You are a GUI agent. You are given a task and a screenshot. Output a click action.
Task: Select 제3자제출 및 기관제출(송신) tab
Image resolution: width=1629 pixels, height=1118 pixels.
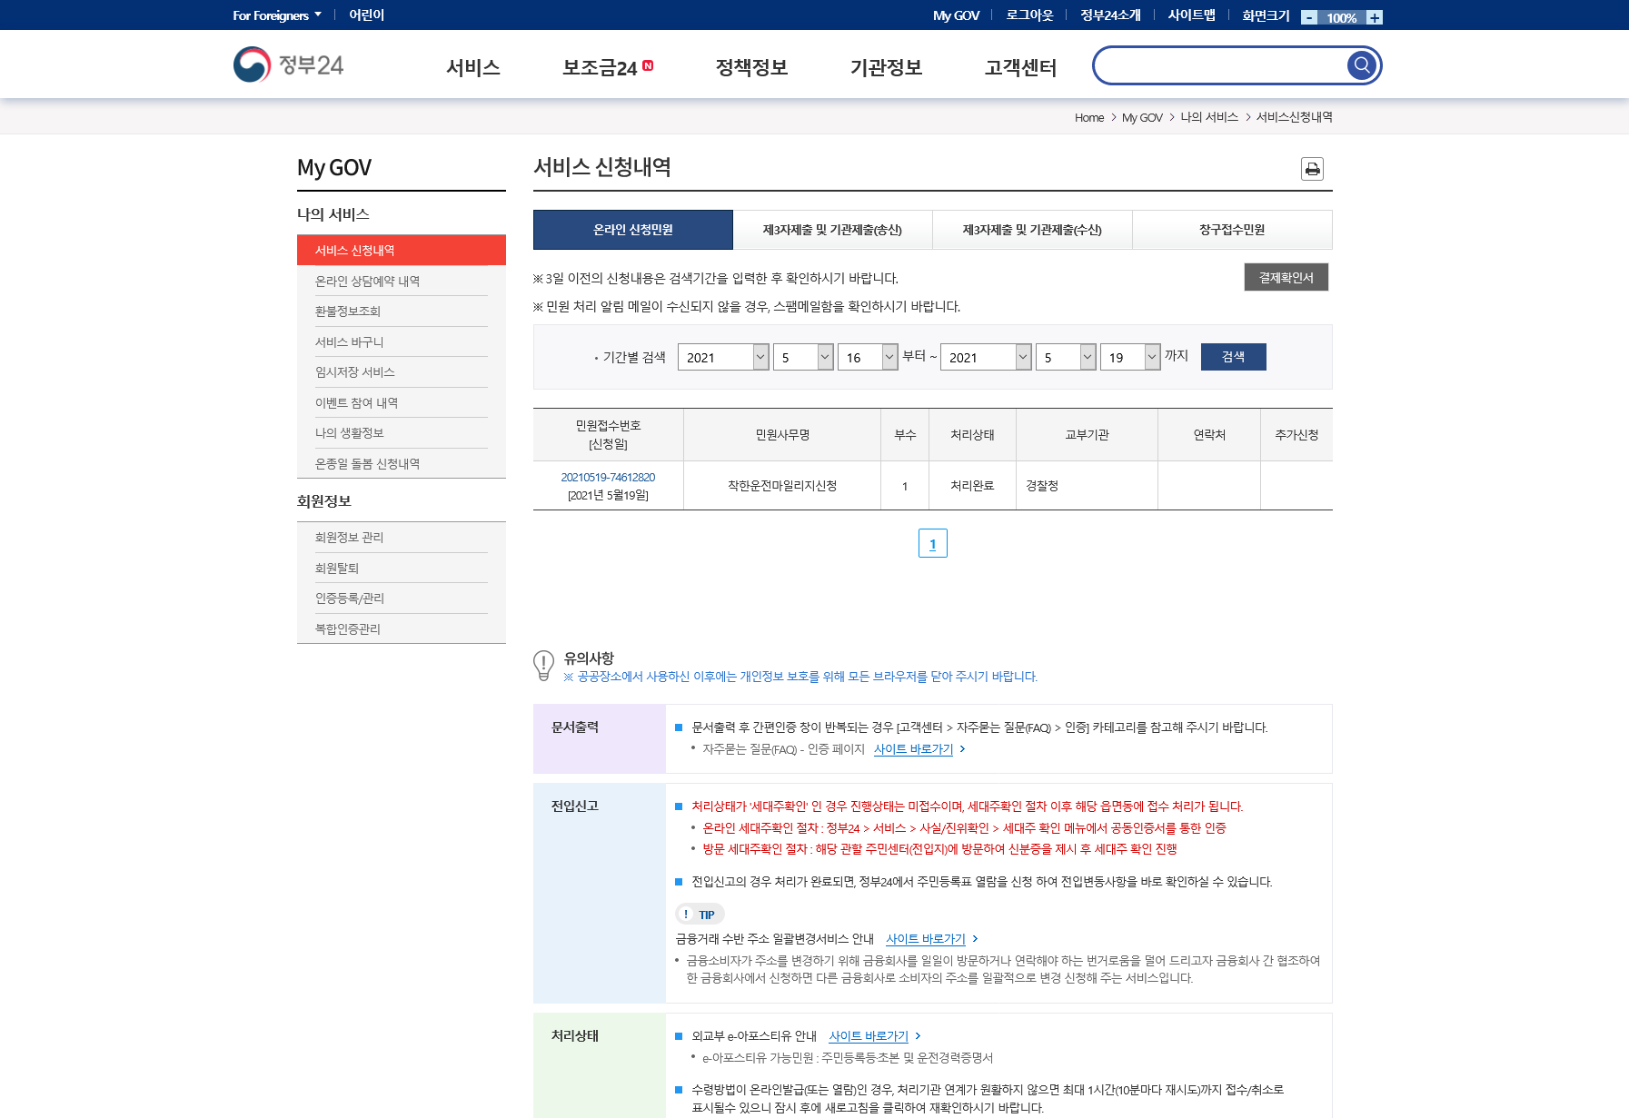coord(832,230)
